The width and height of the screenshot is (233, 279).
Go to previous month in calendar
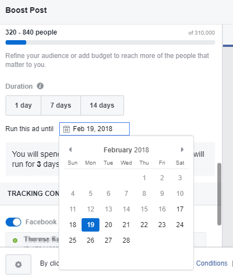pos(70,150)
